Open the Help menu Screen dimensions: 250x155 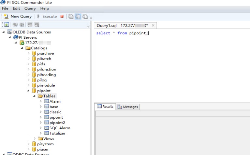pos(44,8)
